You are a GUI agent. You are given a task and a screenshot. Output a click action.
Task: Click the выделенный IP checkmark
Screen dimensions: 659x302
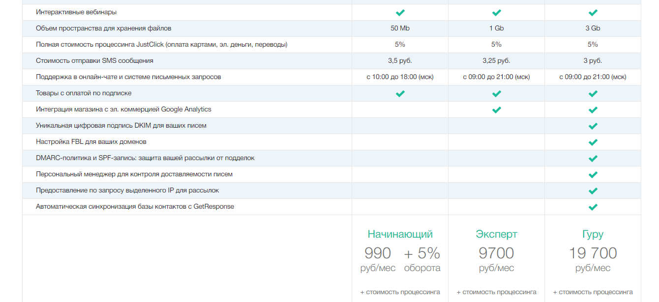(593, 191)
